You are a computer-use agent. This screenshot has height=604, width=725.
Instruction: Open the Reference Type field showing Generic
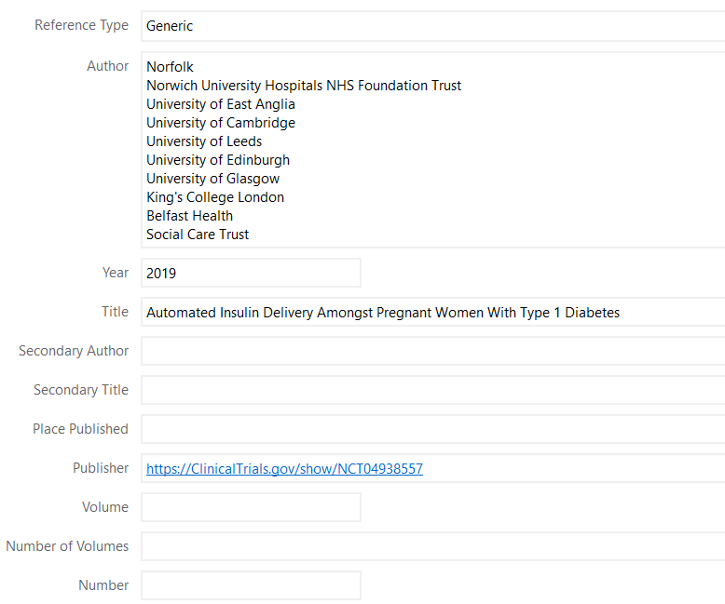click(429, 26)
